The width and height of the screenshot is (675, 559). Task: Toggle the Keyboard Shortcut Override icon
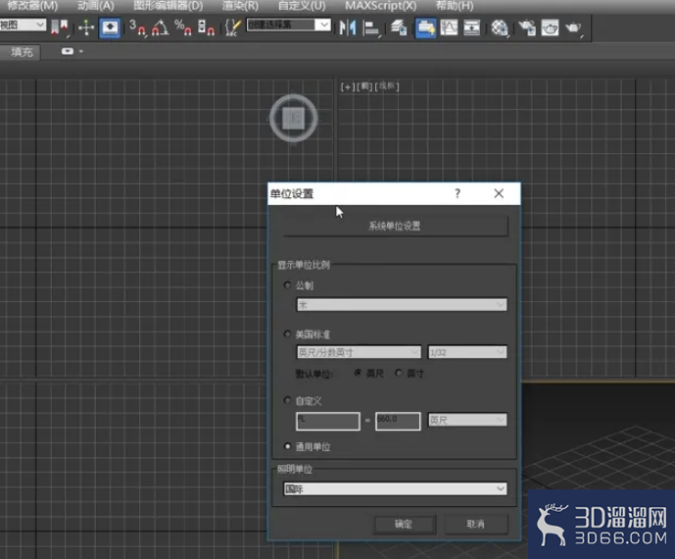(x=110, y=27)
